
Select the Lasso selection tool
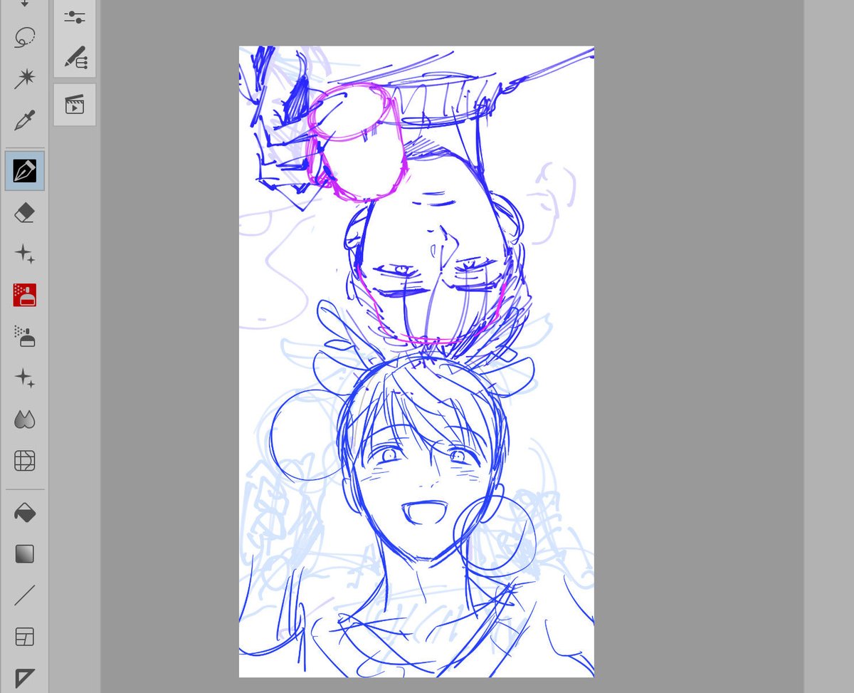pyautogui.click(x=25, y=38)
